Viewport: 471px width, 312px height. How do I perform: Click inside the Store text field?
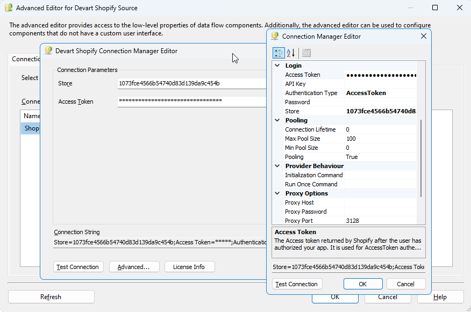click(x=191, y=84)
